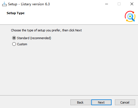This screenshot has height=108, width=138.
Task: Click the "Custom" label text
Action: [x=22, y=44]
